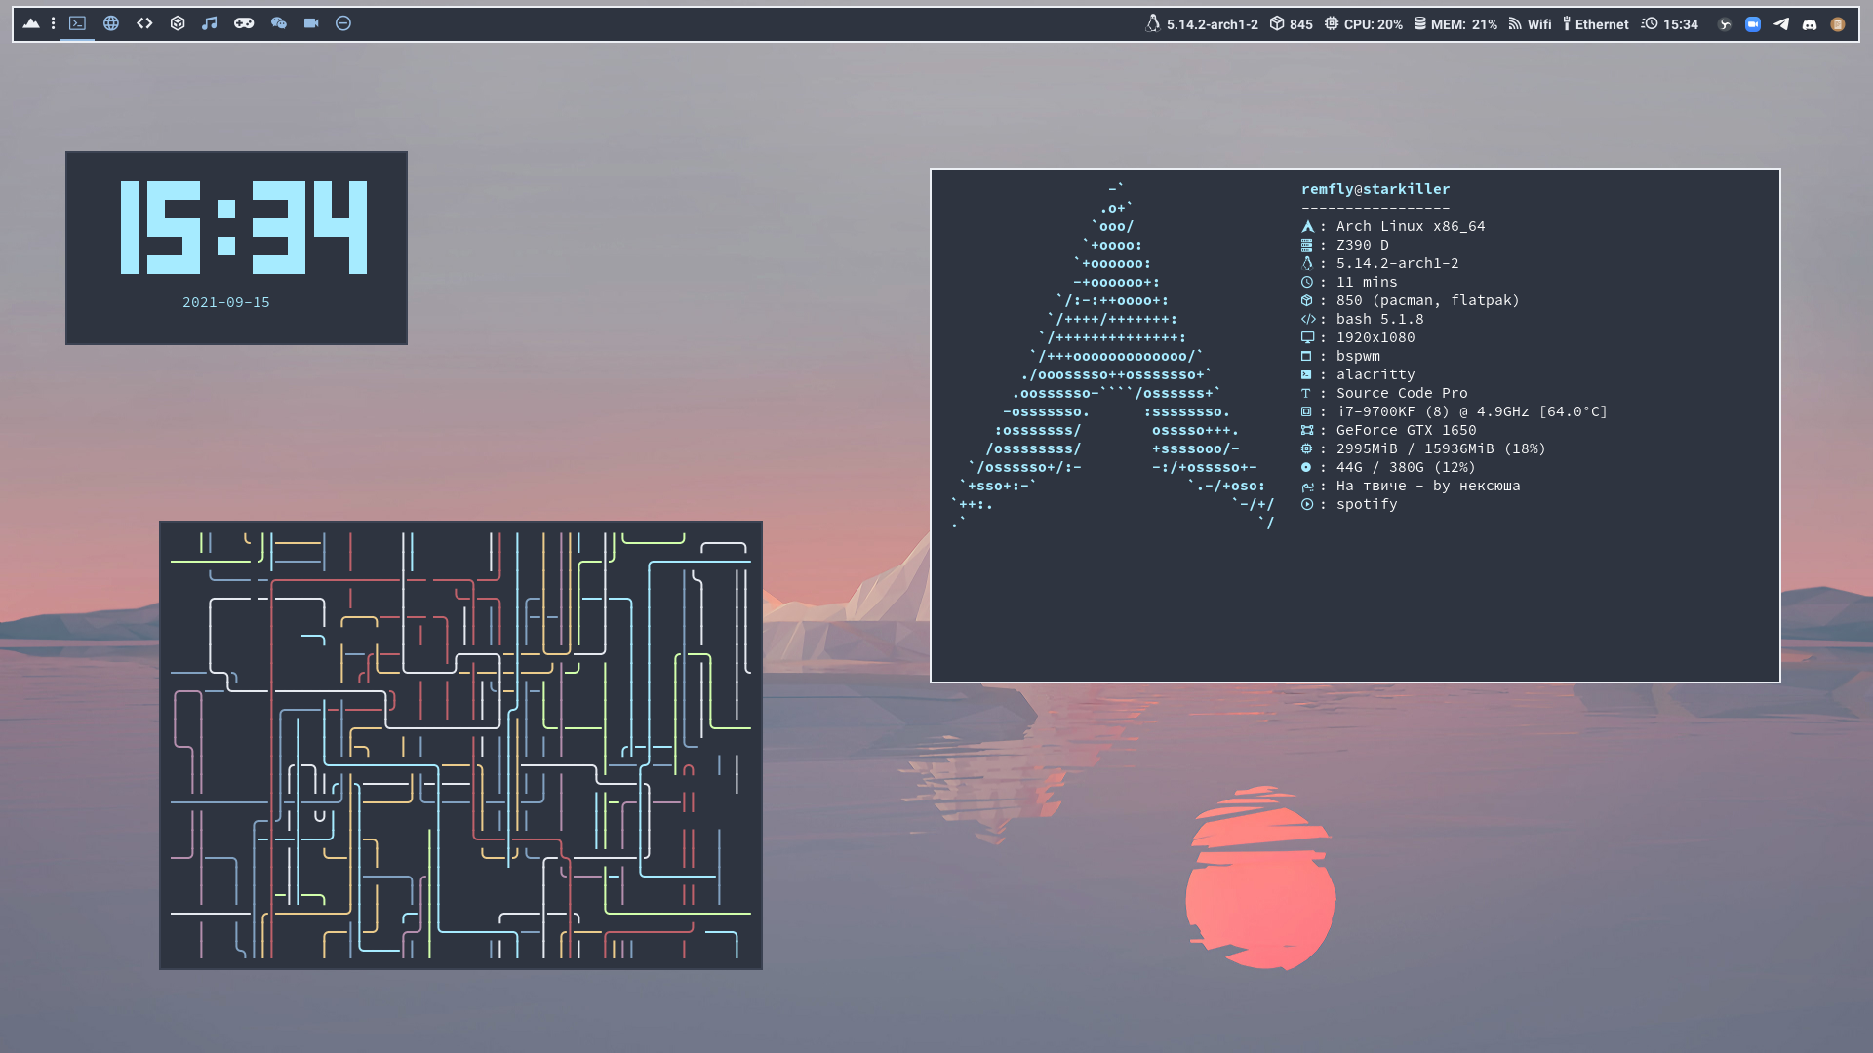Click the 1920x1080 resolution line
The height and width of the screenshot is (1053, 1873).
[x=1358, y=337]
